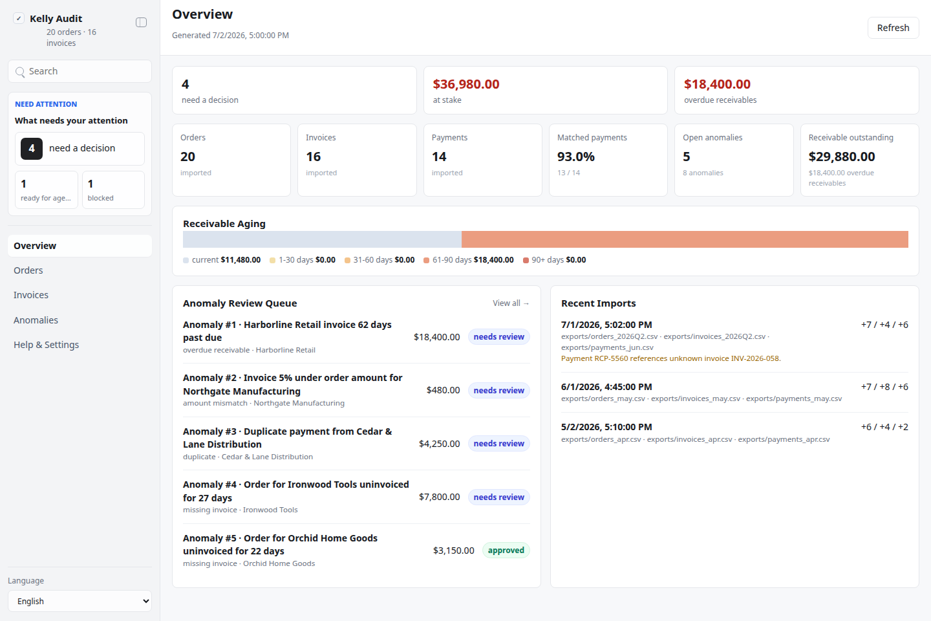The height and width of the screenshot is (621, 931).
Task: Open Anomaly #3 Duplicate payment Cedar & Lane
Action: coord(356,444)
